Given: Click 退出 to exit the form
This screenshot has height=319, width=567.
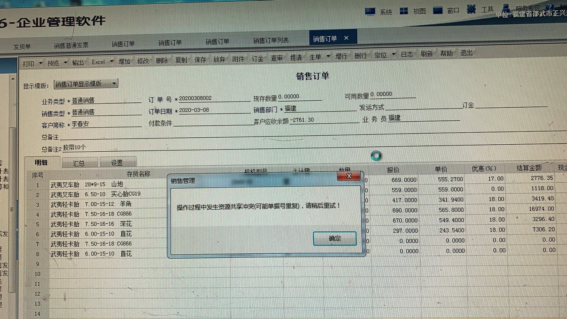Looking at the screenshot, I should 466,53.
